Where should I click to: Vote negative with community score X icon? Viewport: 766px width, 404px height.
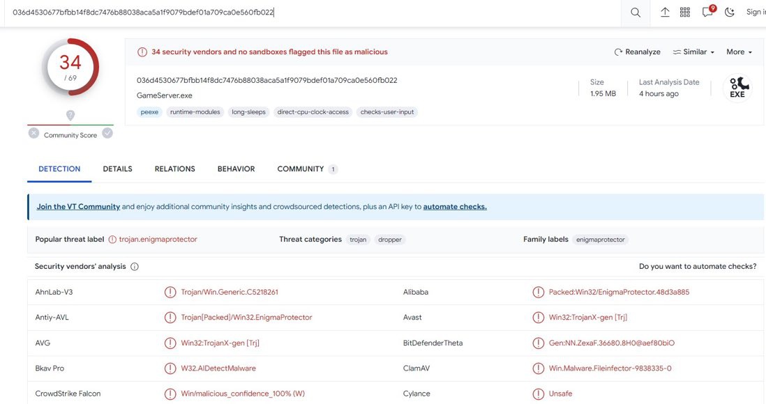(x=33, y=133)
